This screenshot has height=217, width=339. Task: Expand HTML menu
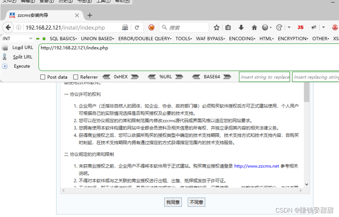pyautogui.click(x=267, y=39)
